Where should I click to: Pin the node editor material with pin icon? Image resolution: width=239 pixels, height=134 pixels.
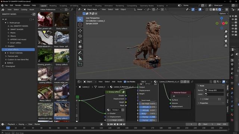[x=192, y=82]
